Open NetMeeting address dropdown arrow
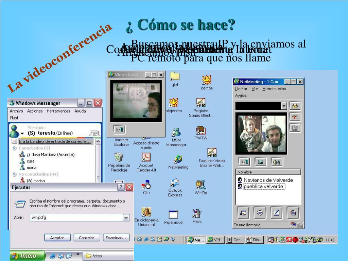 click(284, 106)
